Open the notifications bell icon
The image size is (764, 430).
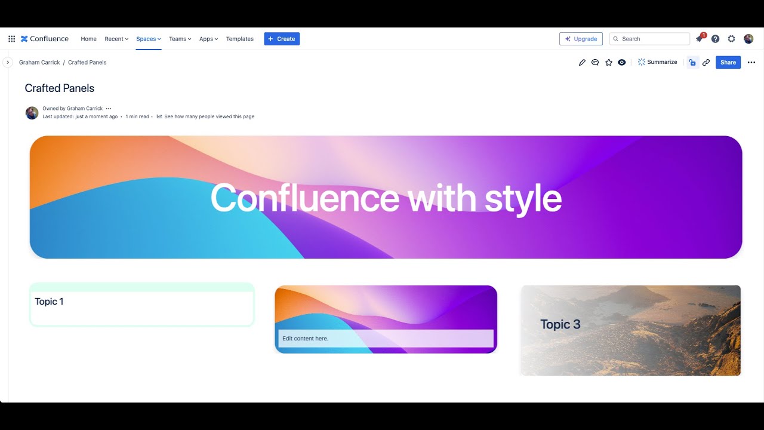pyautogui.click(x=700, y=39)
